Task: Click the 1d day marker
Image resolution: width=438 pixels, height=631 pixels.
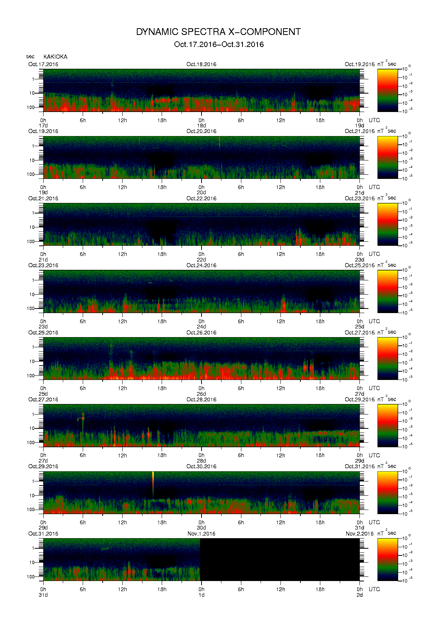Action: click(x=202, y=595)
